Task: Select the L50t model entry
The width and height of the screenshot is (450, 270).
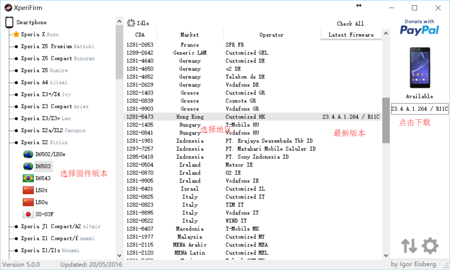Action: pyautogui.click(x=42, y=190)
